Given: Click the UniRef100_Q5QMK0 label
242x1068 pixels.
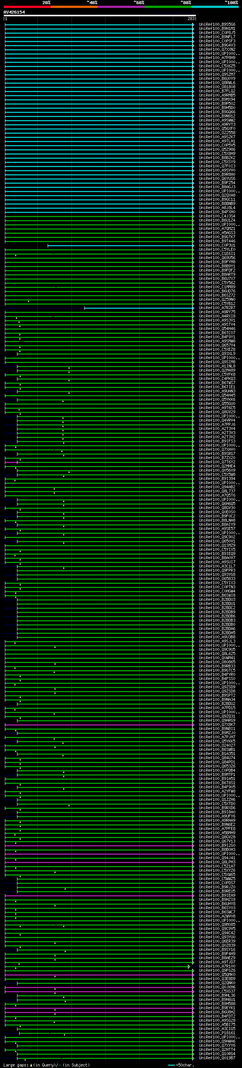Looking at the screenshot, I should [x=217, y=975].
